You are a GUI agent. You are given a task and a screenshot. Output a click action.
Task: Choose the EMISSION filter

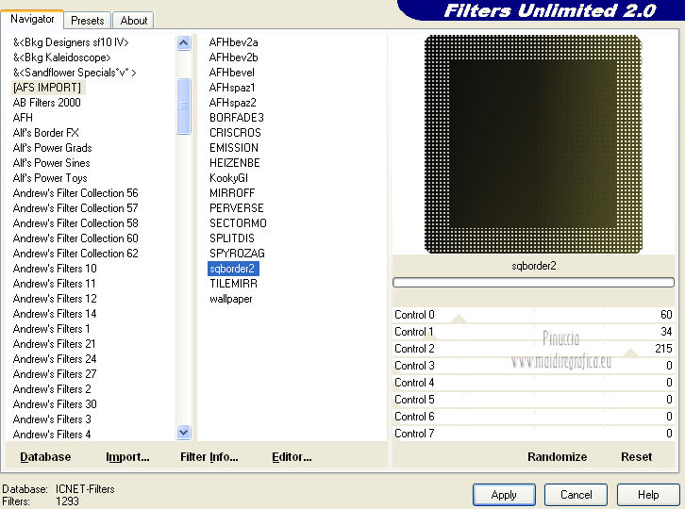click(234, 148)
